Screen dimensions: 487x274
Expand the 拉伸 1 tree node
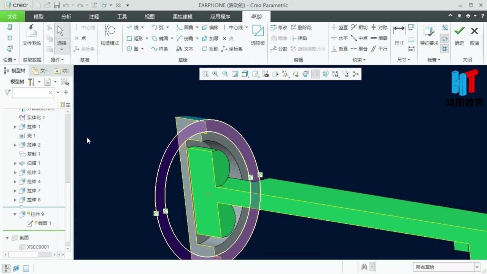tap(15, 127)
